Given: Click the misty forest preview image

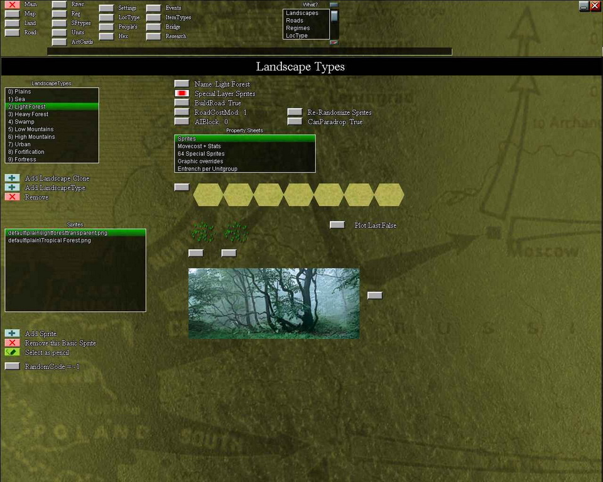Looking at the screenshot, I should [x=274, y=303].
